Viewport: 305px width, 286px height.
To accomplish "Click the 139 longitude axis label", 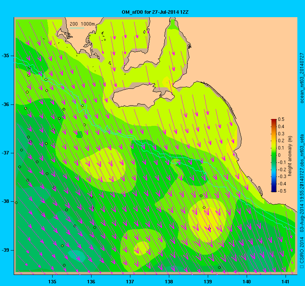I will [208, 282].
